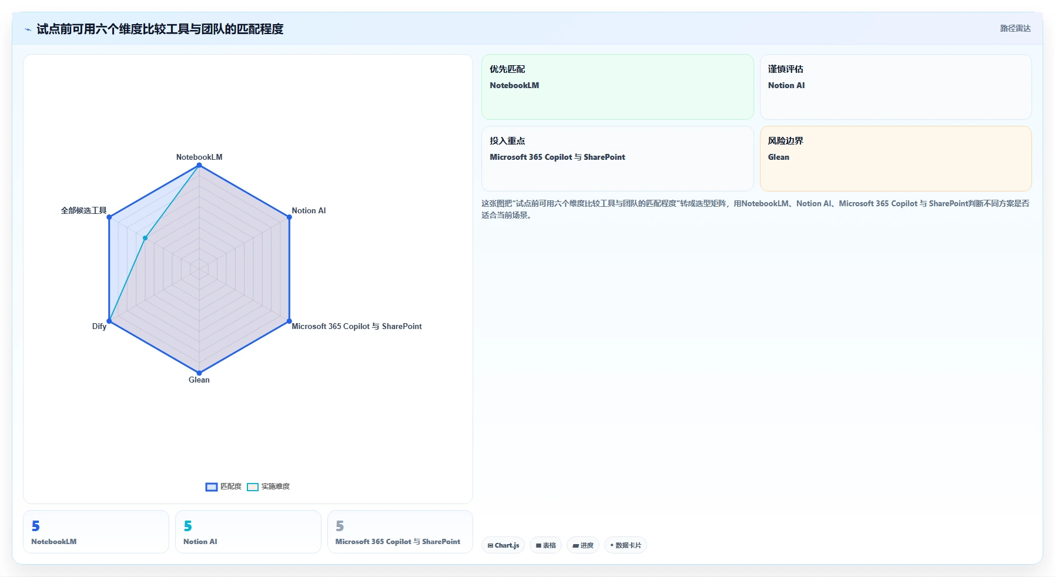This screenshot has width=1055, height=577.
Task: Select the 表格 tag chip
Action: pos(545,545)
